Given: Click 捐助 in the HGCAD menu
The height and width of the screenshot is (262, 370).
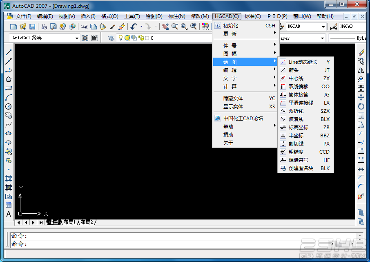Looking at the screenshot, I should click(x=245, y=134).
